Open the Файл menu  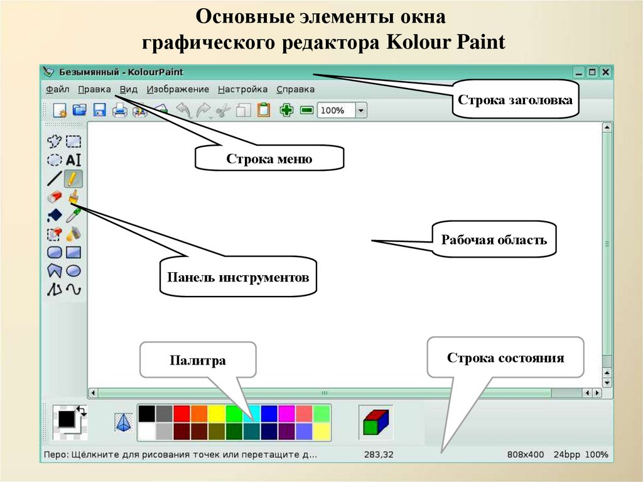point(57,89)
